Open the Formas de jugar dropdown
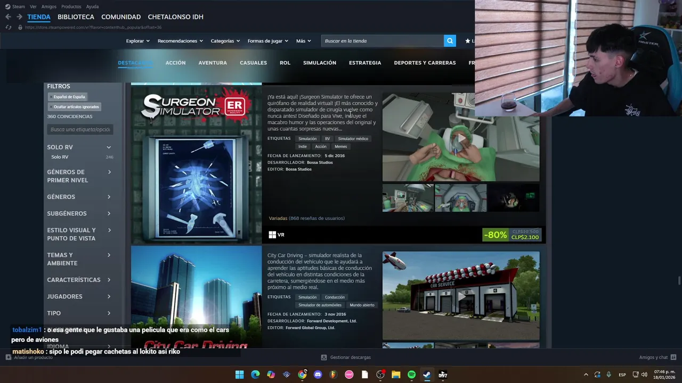The width and height of the screenshot is (682, 383). (268, 41)
